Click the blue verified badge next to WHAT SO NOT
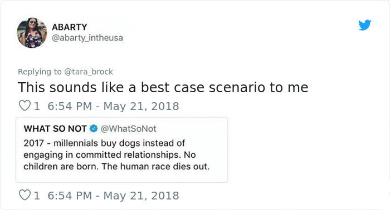This screenshot has width=390, height=210. point(94,128)
